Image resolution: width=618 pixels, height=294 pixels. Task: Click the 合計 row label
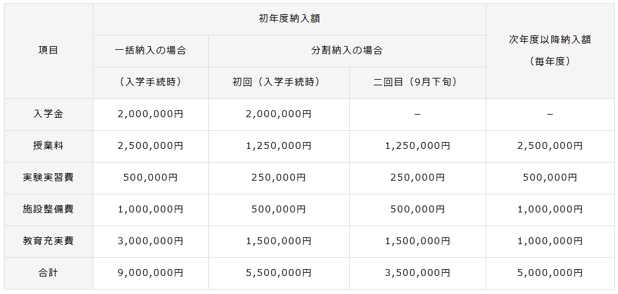pyautogui.click(x=48, y=273)
